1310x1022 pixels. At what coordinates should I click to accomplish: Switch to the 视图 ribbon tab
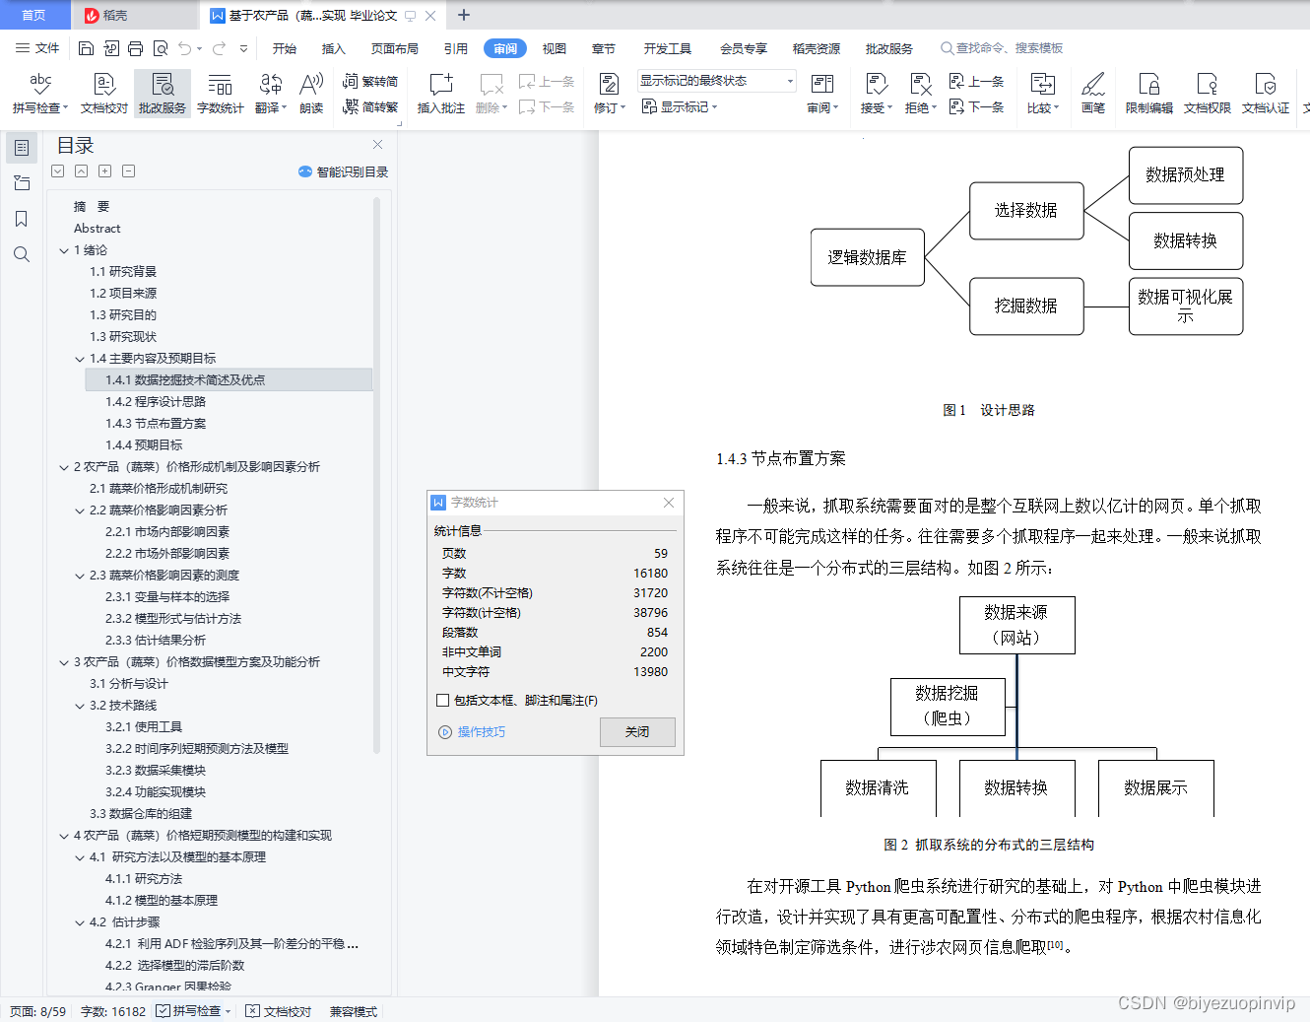tap(555, 48)
